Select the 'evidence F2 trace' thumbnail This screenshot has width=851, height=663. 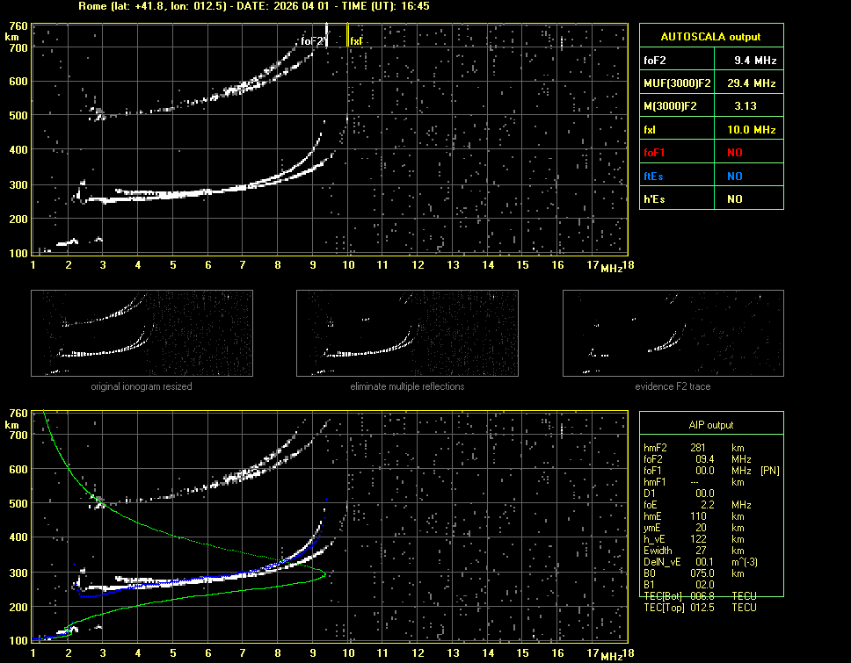pos(673,333)
